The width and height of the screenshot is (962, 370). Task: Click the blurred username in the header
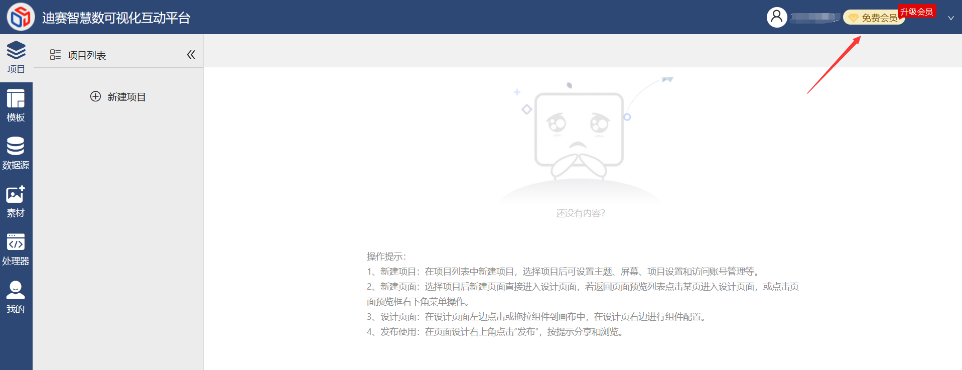(815, 18)
